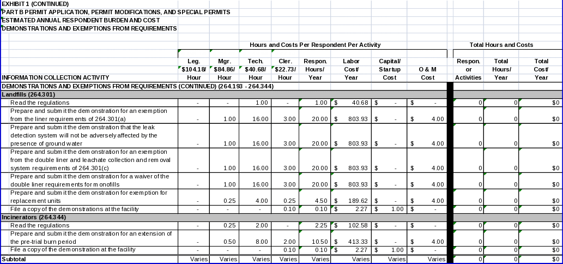The image size is (563, 264).
Task: Select the Capital/Startup Cost column header
Action: tap(389, 69)
